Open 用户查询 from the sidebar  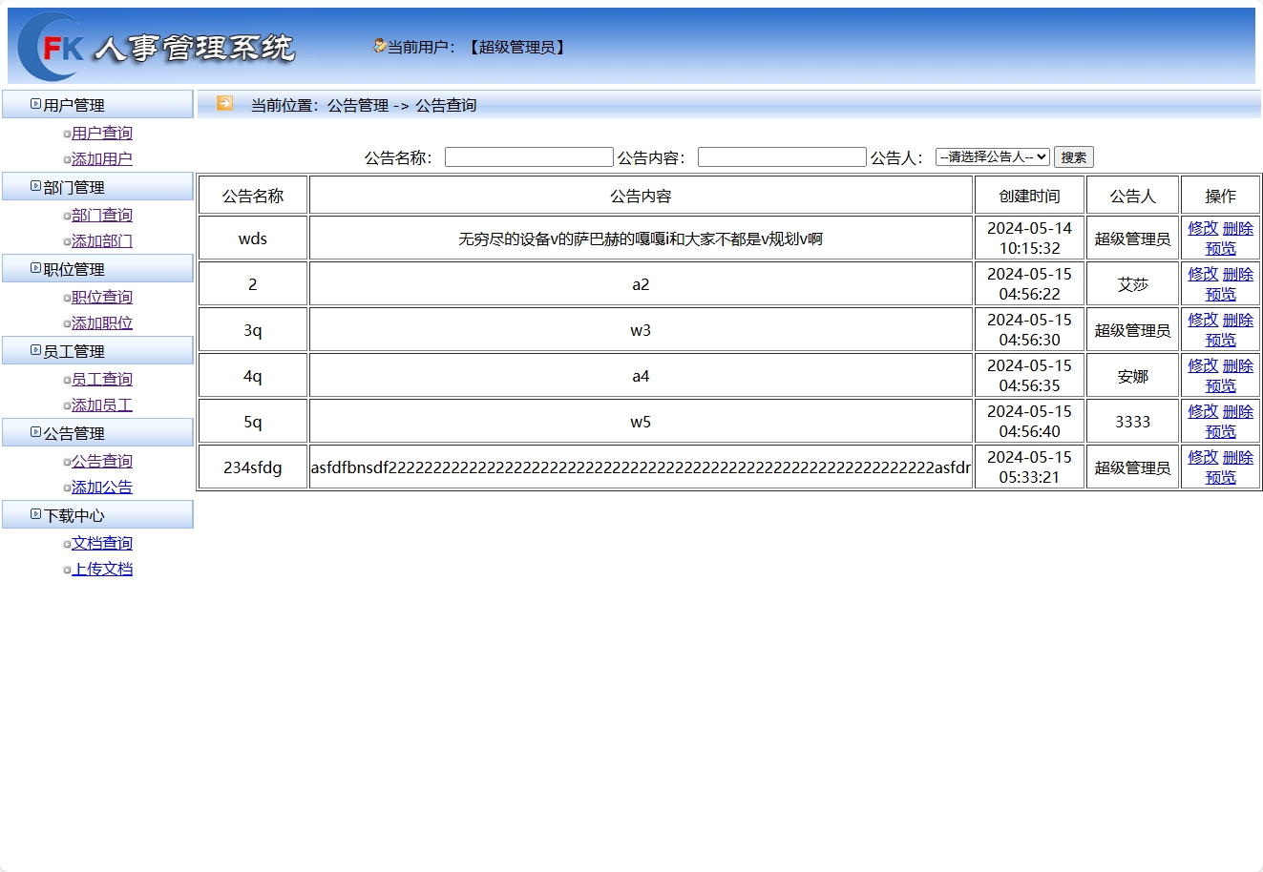point(102,134)
